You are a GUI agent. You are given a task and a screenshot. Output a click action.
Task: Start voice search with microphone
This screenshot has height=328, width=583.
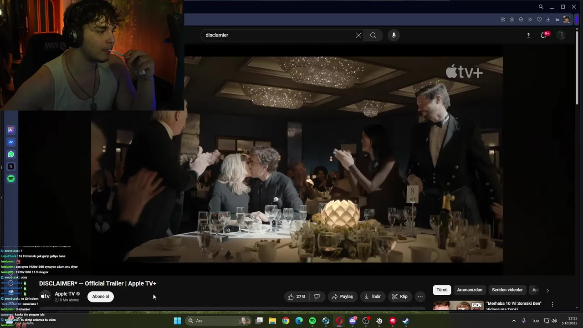394,35
